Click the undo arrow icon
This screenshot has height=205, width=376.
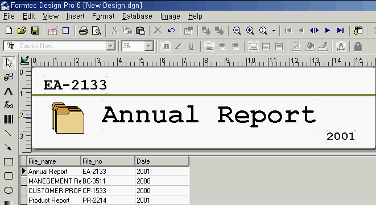coord(171,31)
